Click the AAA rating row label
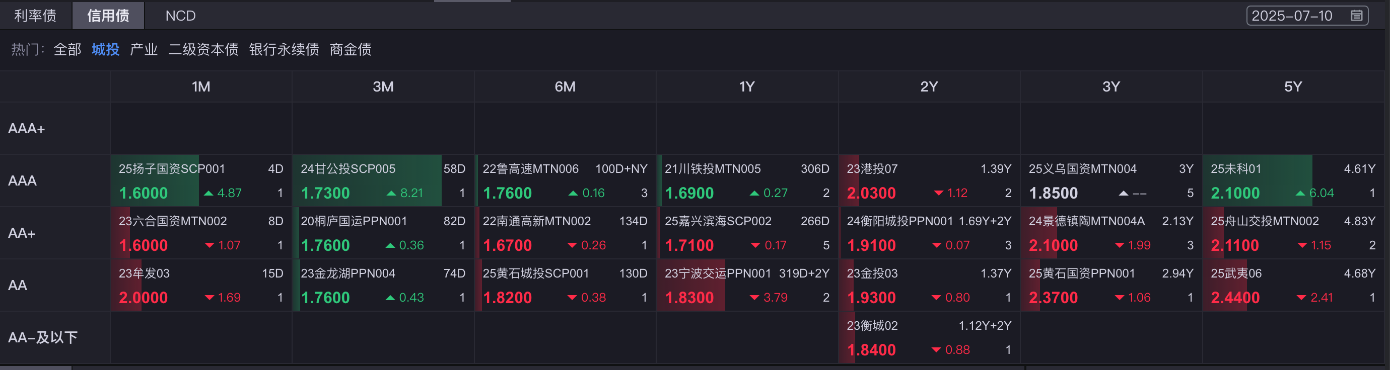 [22, 181]
